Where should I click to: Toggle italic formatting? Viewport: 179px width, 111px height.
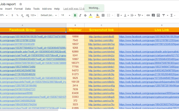pyautogui.click(x=80, y=15)
